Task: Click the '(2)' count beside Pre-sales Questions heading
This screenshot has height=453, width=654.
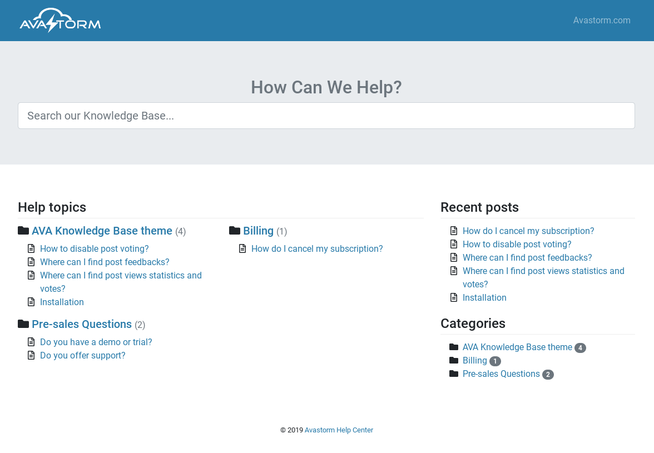Action: coord(140,325)
